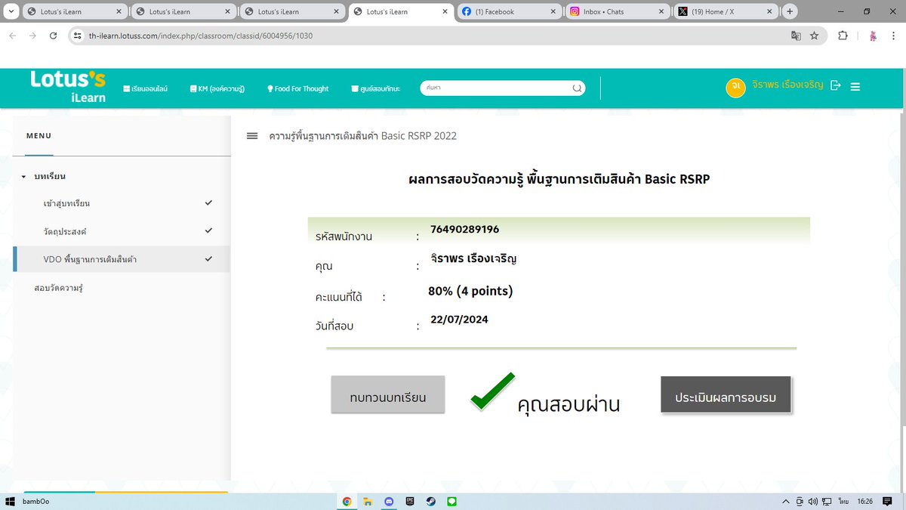
Task: Open Chrome three-dot menu
Action: click(894, 36)
